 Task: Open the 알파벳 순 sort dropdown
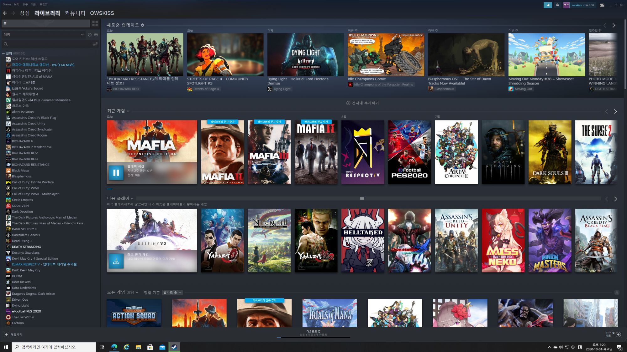pyautogui.click(x=172, y=293)
